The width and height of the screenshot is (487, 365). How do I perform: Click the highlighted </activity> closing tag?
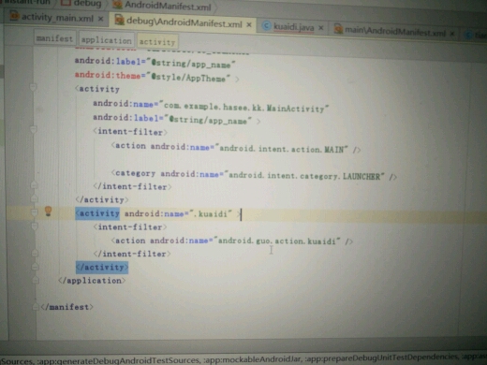[x=102, y=268]
